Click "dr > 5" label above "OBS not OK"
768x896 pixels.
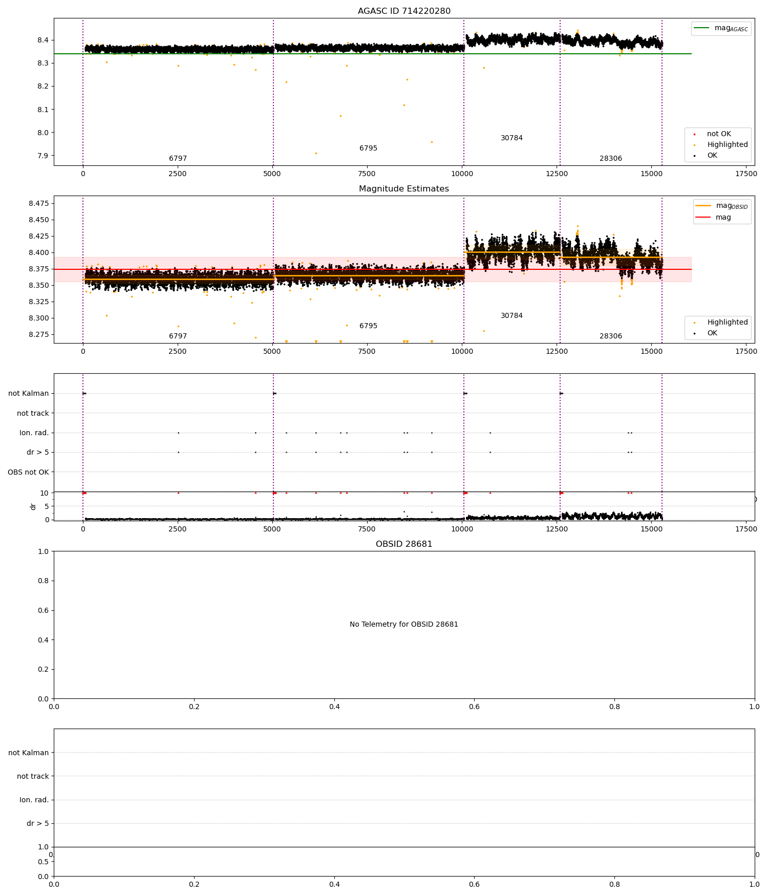coord(38,453)
